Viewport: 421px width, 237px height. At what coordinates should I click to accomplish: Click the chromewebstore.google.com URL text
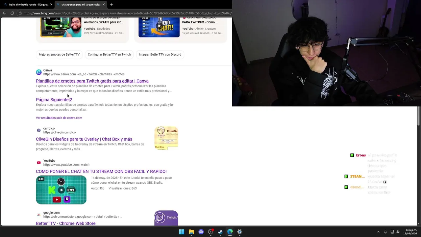[83, 217]
